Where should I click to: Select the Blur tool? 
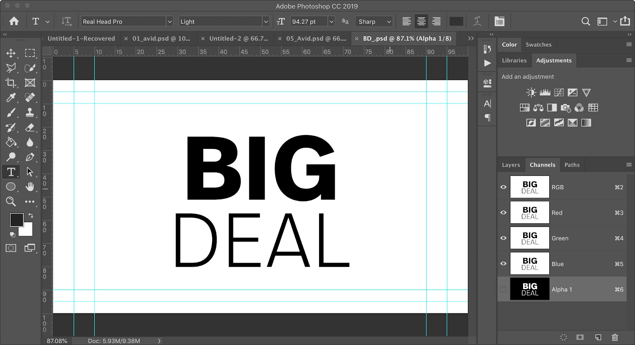click(30, 142)
